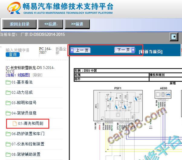Click folder icon beside 07-仪表和控制装置
Viewport: 182px width, 160px height.
click(x=8, y=144)
